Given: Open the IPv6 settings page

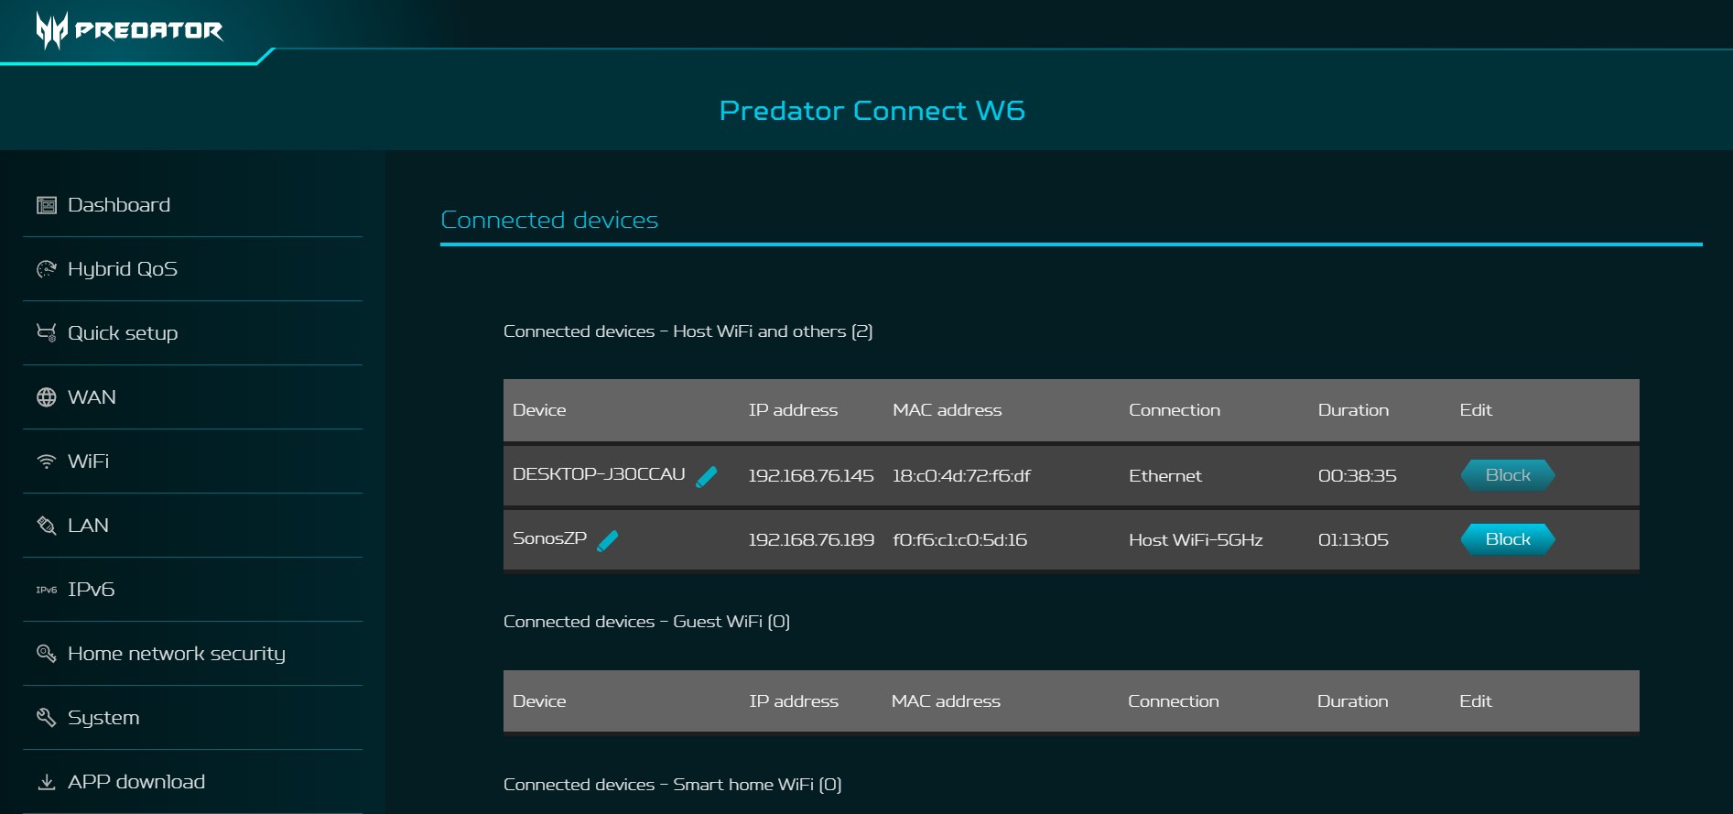Looking at the screenshot, I should 91,590.
